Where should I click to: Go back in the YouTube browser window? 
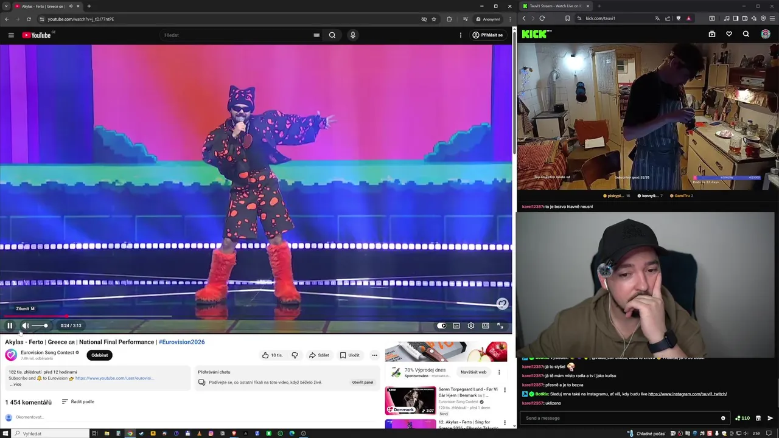[7, 19]
